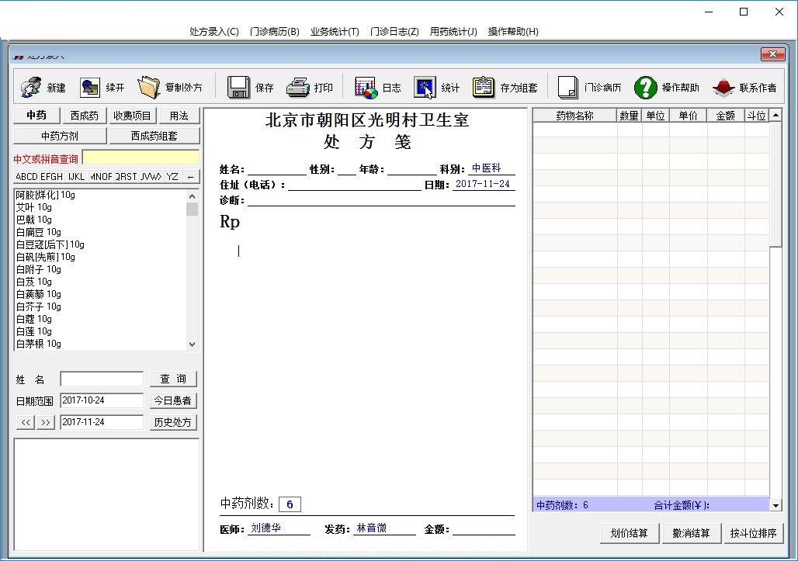Click the 复制处方 (Copy prescription) folder icon

(148, 88)
